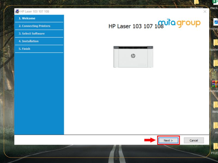The image size is (218, 163).
Task: Click the installer icon in title bar
Action: tap(17, 11)
